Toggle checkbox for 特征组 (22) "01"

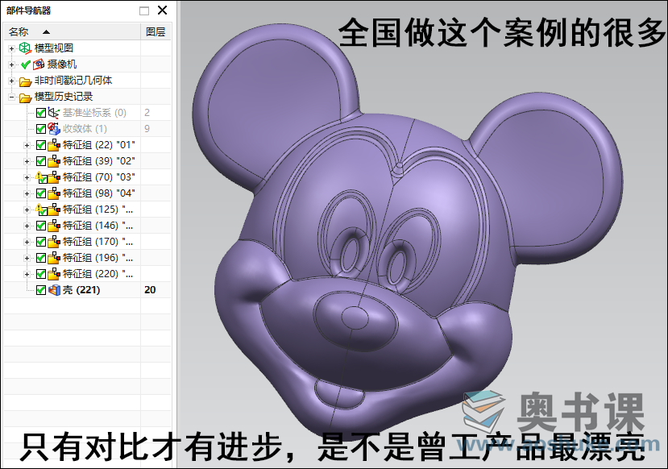(41, 145)
